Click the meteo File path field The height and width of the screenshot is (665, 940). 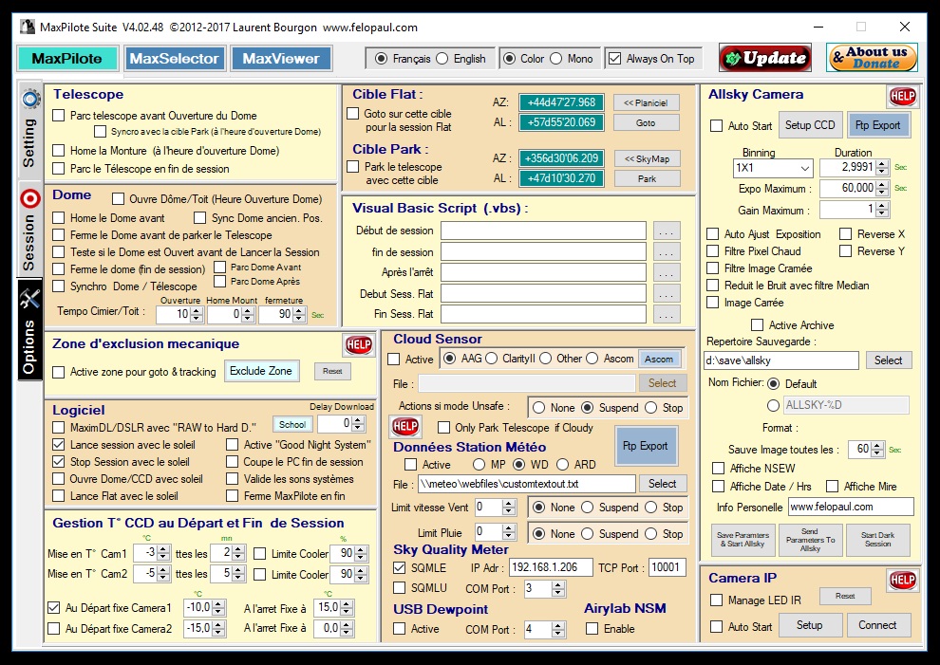[526, 484]
